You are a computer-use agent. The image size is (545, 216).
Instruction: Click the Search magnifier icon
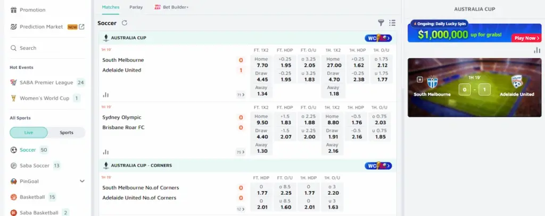(x=13, y=48)
